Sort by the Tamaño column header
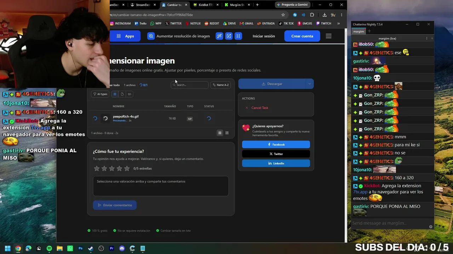Image resolution: width=453 pixels, height=254 pixels. point(170,106)
